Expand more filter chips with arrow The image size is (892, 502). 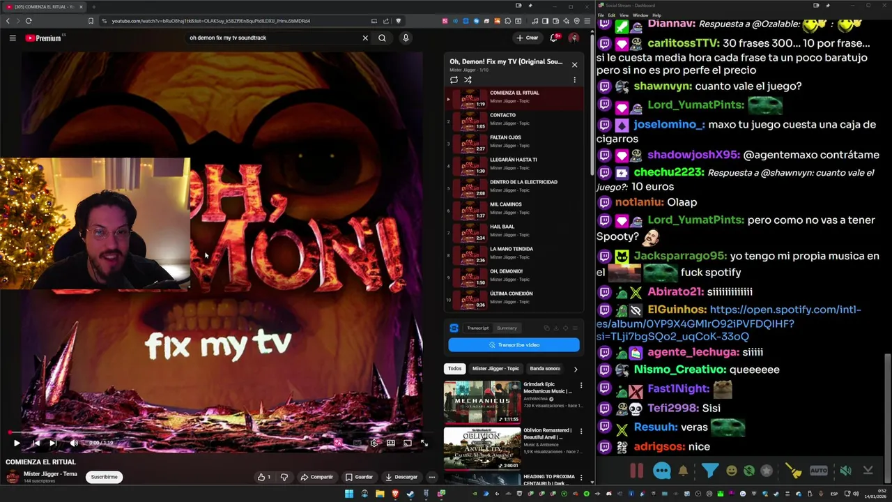click(x=575, y=369)
